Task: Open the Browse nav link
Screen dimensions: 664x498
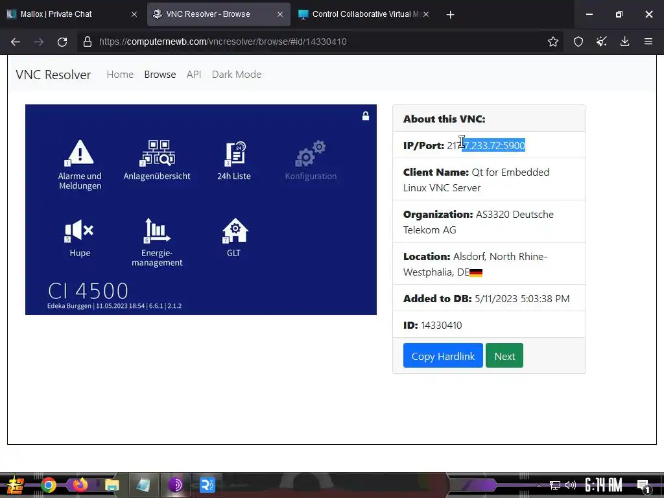Action: pos(160,75)
